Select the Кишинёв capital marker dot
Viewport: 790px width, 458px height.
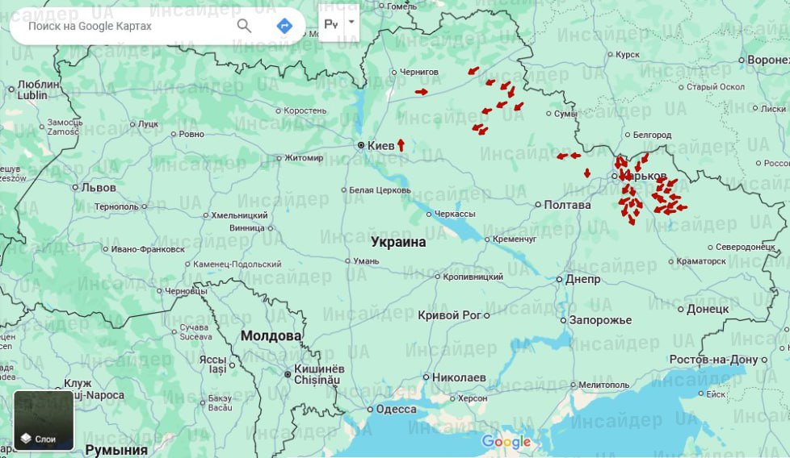pyautogui.click(x=287, y=374)
